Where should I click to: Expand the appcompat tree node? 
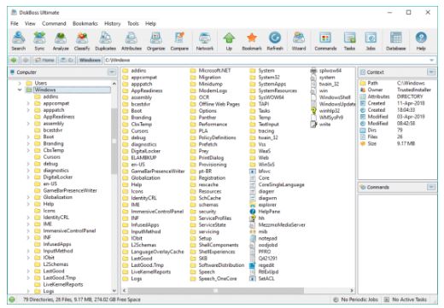(28, 103)
